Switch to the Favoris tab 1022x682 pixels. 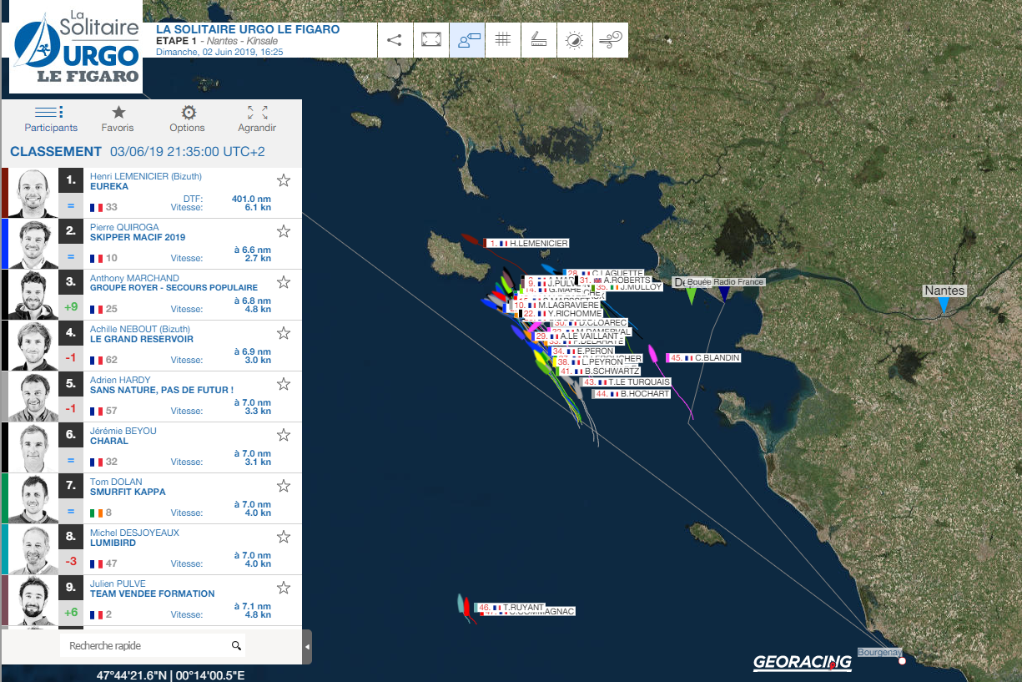click(118, 119)
